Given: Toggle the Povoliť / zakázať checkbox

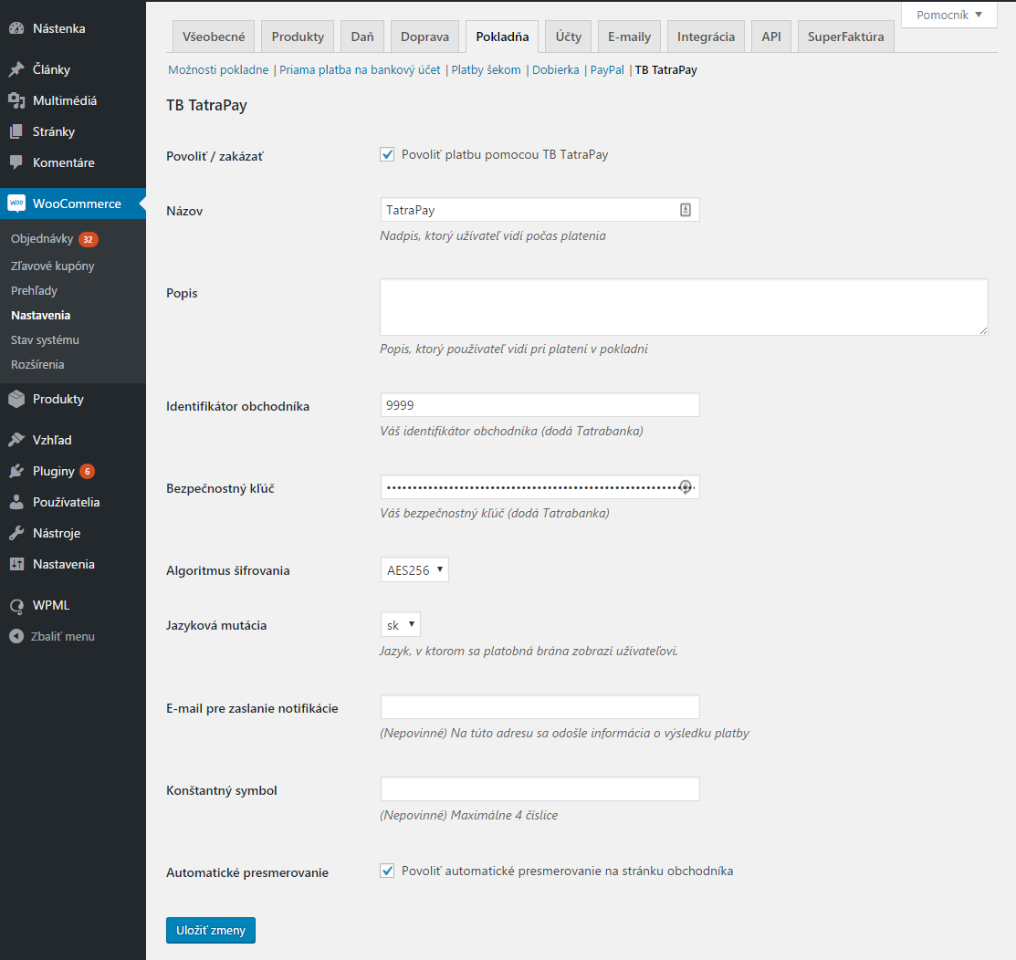Looking at the screenshot, I should point(387,154).
